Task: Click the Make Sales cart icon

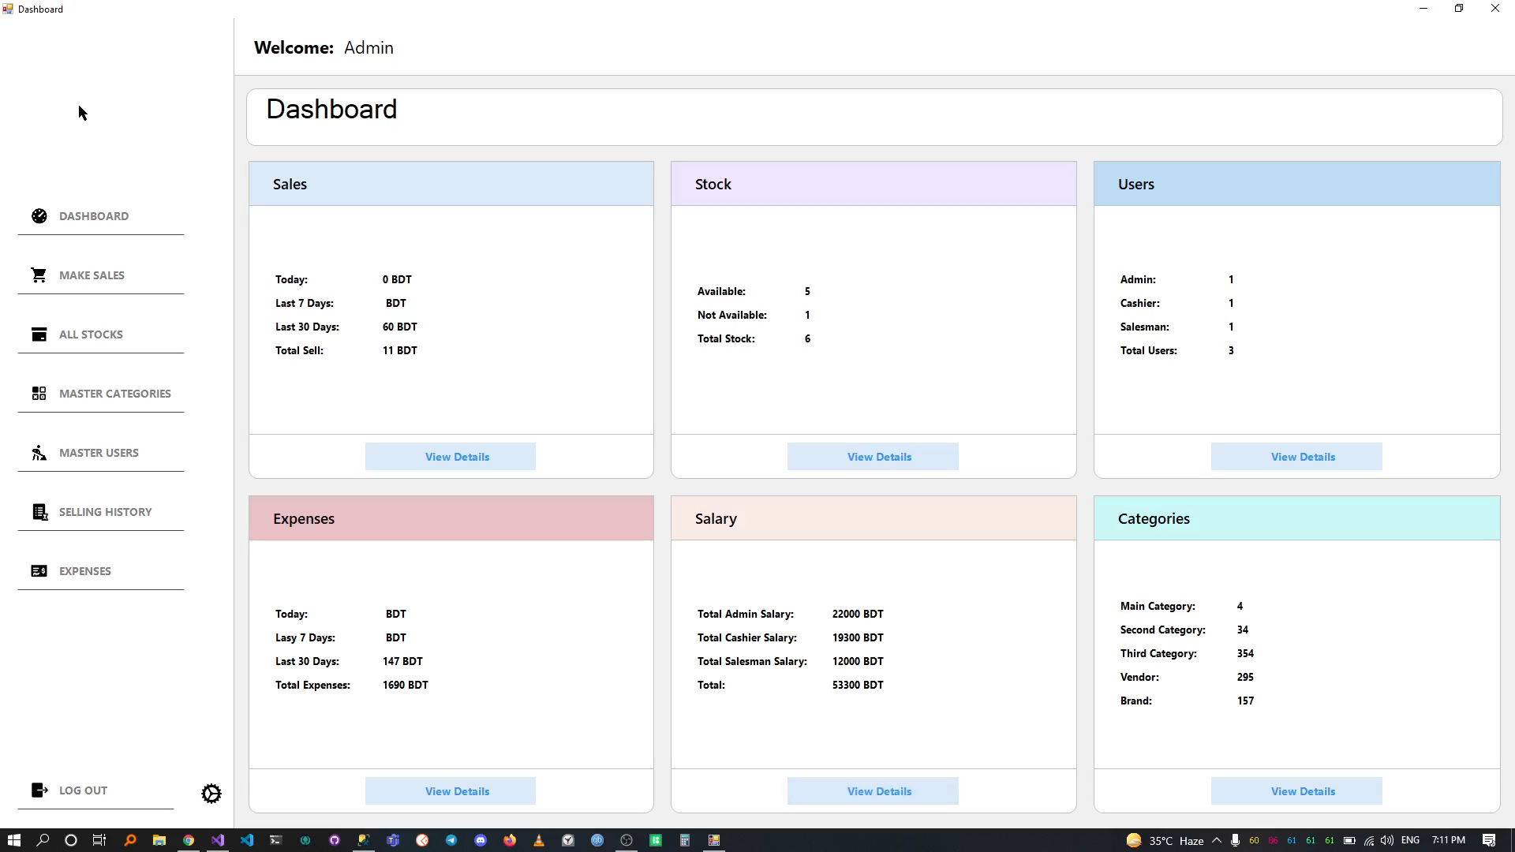Action: (x=39, y=275)
